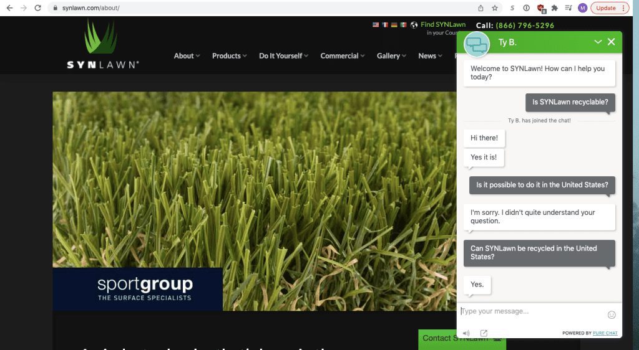Click 'Ty B. has joined the chat!' notice

coord(539,120)
